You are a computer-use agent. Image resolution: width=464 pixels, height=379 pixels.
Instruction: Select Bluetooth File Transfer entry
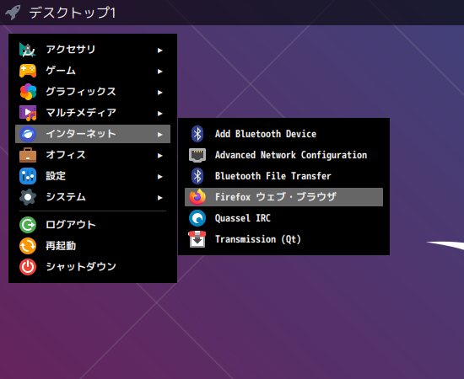click(x=283, y=176)
